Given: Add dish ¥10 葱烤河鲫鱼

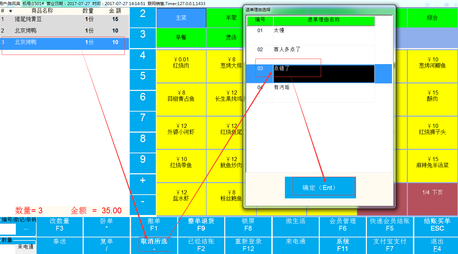Looking at the screenshot, I should (x=432, y=66).
